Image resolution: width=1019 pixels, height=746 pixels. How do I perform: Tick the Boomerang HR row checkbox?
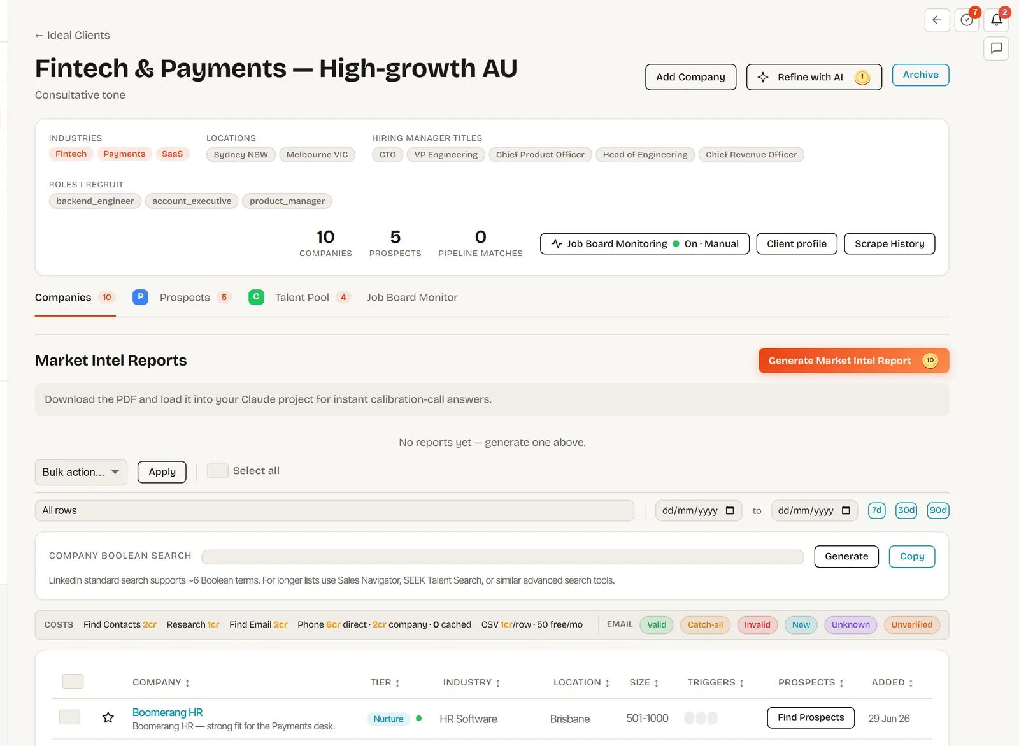[69, 717]
